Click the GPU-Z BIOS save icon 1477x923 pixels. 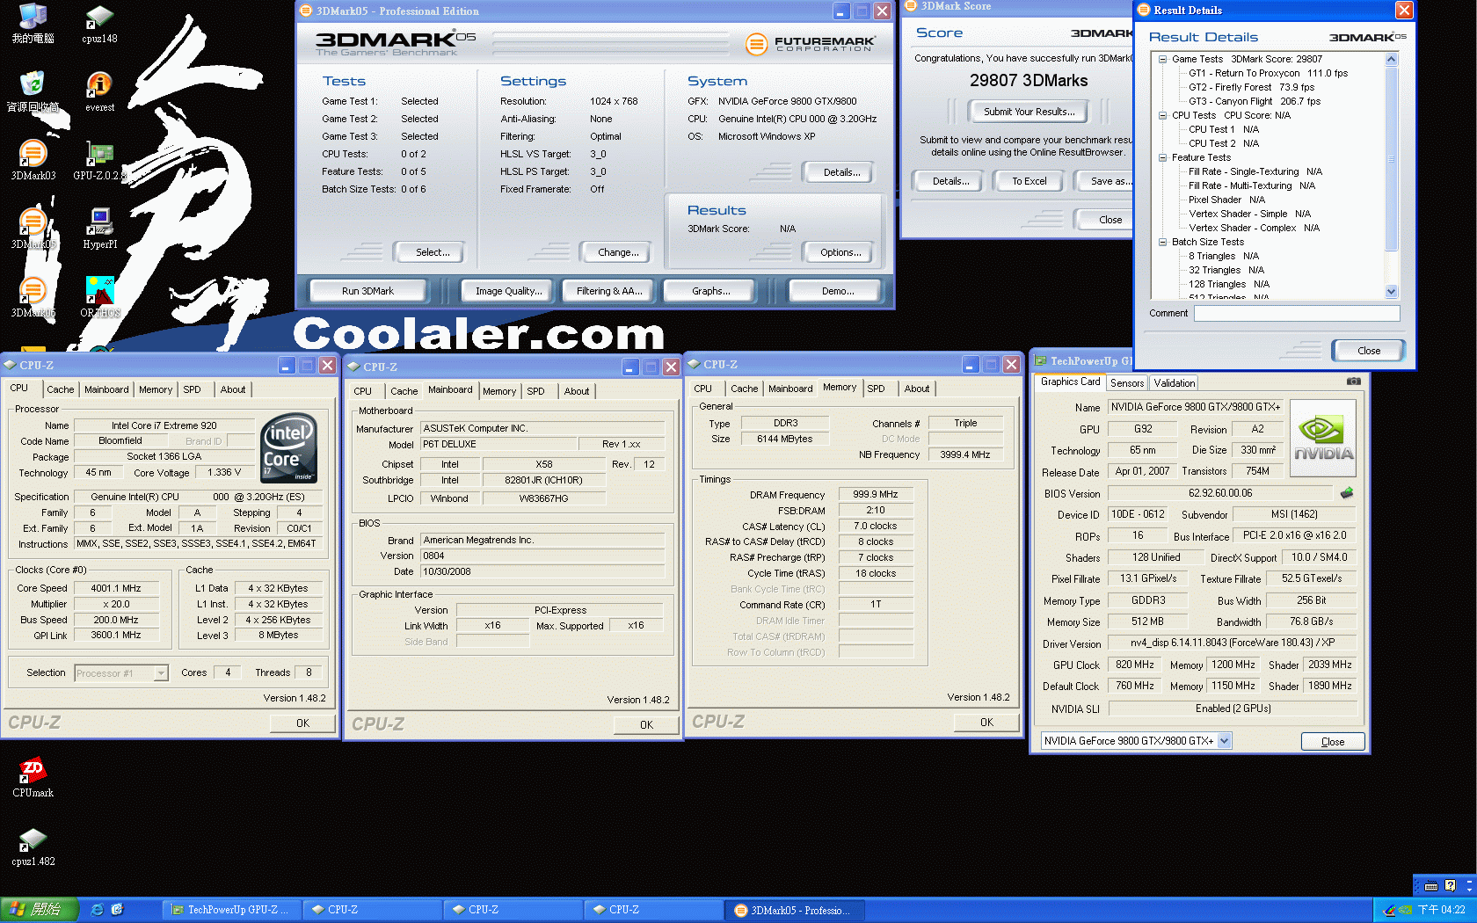[1346, 493]
